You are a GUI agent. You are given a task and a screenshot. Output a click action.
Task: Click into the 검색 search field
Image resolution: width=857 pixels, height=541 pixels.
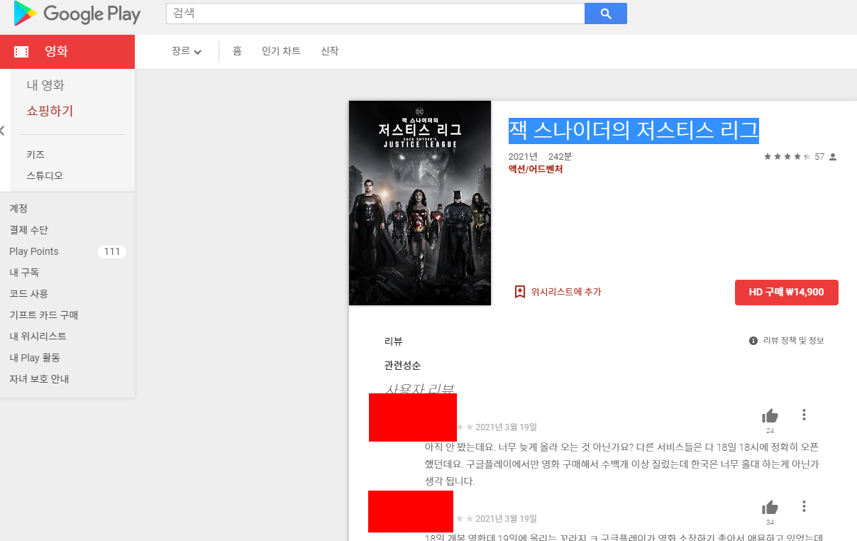click(x=375, y=13)
